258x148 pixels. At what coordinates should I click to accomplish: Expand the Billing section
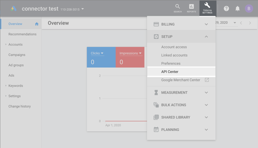[206, 24]
